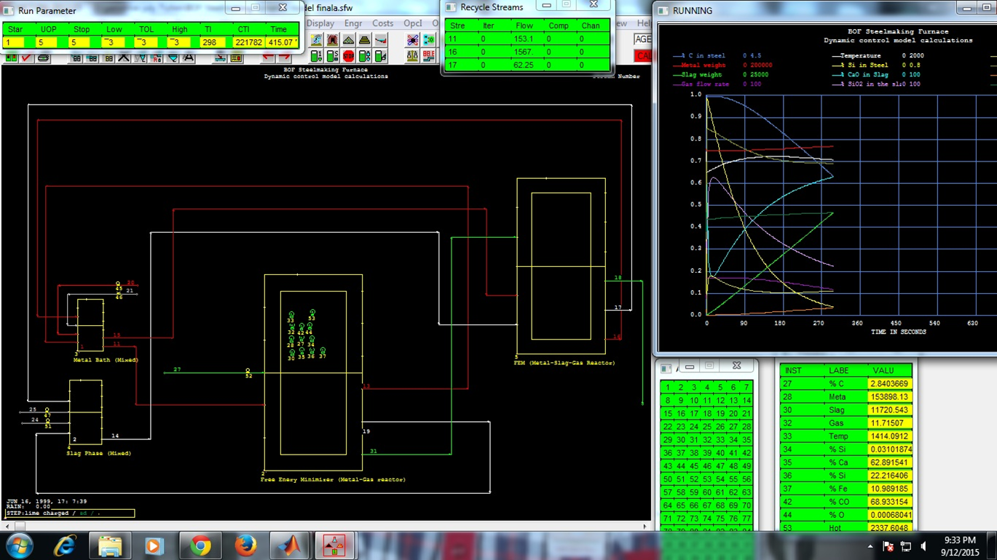Click the blue weather scene toolbar icon
Image resolution: width=997 pixels, height=560 pixels.
tap(316, 40)
